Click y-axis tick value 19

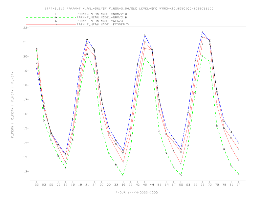25,71
